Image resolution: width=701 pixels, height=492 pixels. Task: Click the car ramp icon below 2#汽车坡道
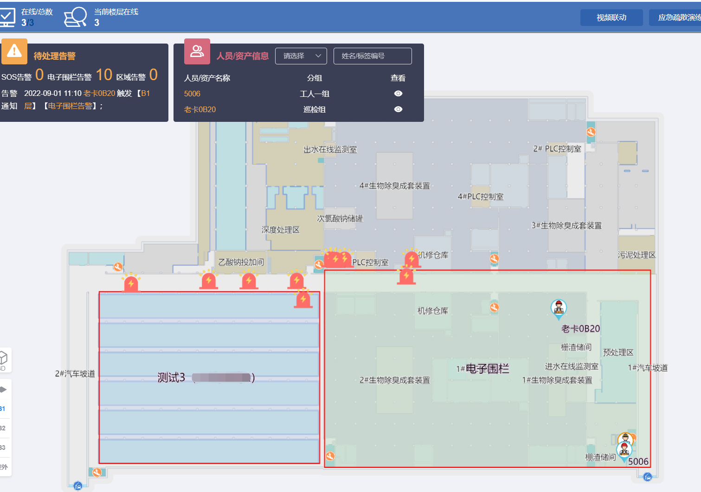[x=78, y=486]
